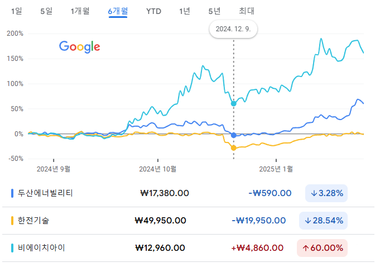Click the cyan color bar beside 비에이치아이
This screenshot has height=267, width=380.
click(x=12, y=248)
